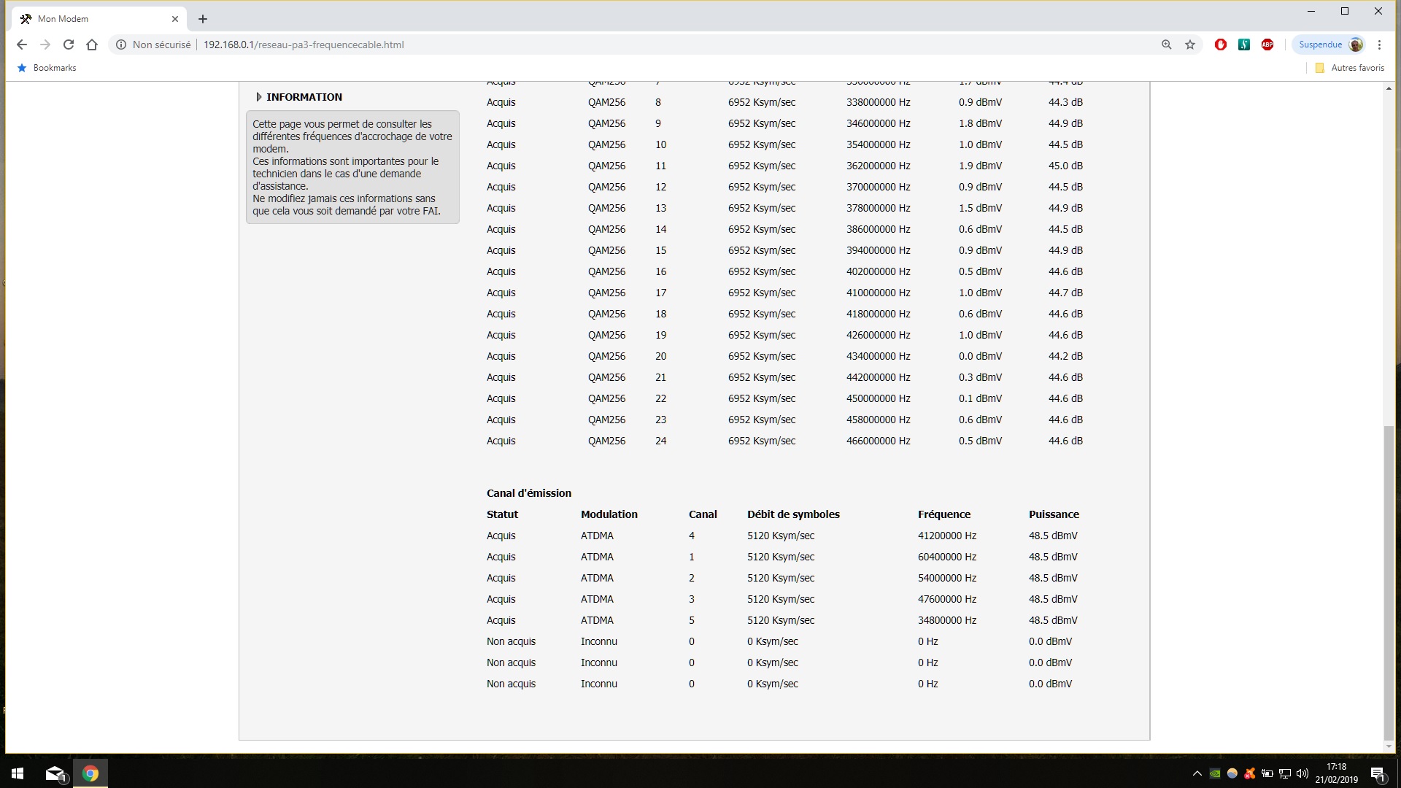Open the zoom magnifier icon in address bar

(1167, 45)
